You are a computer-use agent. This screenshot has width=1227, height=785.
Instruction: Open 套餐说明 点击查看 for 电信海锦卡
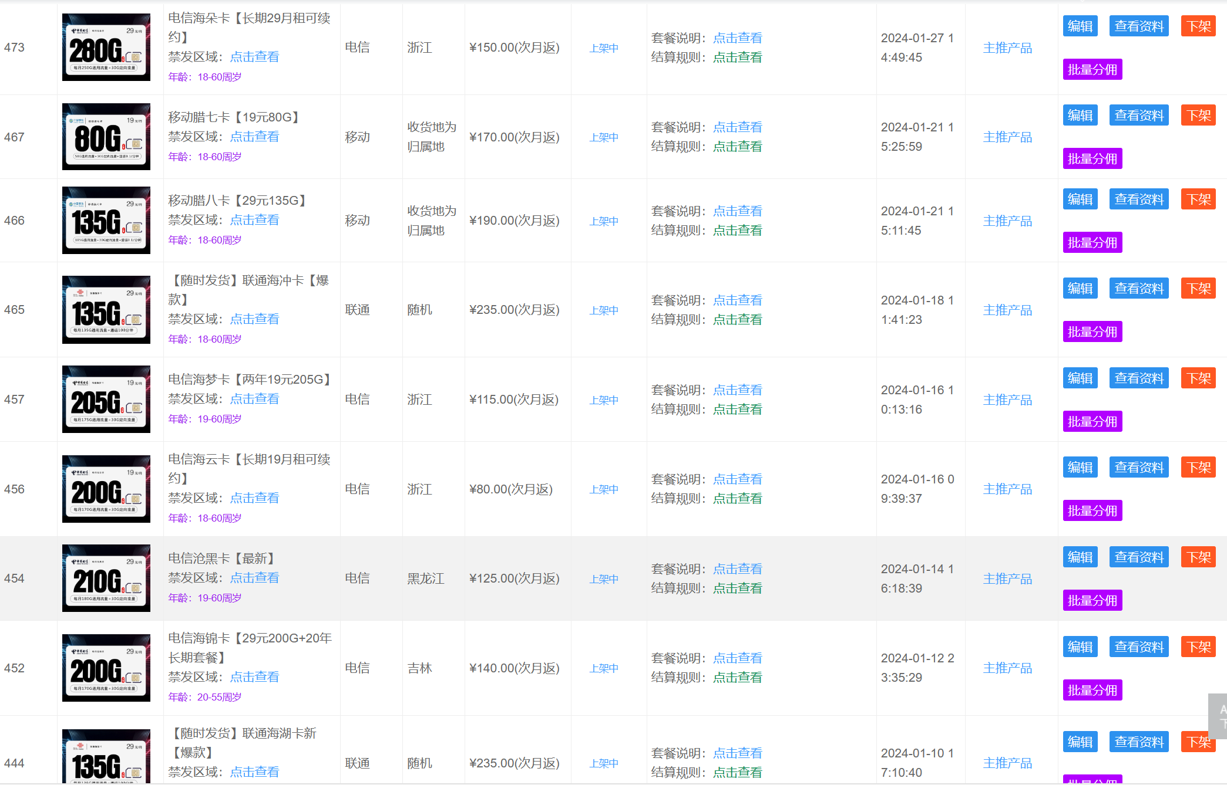(738, 658)
